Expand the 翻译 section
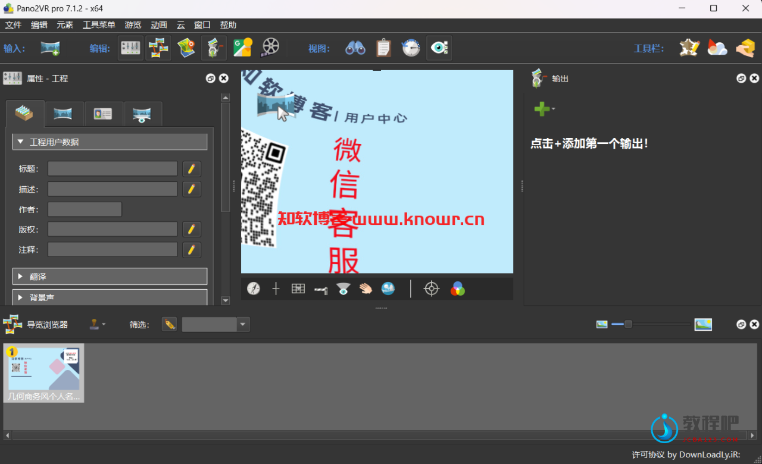Screen dimensions: 762x464 110,277
